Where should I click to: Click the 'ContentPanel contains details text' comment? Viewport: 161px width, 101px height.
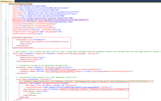tap(47, 77)
